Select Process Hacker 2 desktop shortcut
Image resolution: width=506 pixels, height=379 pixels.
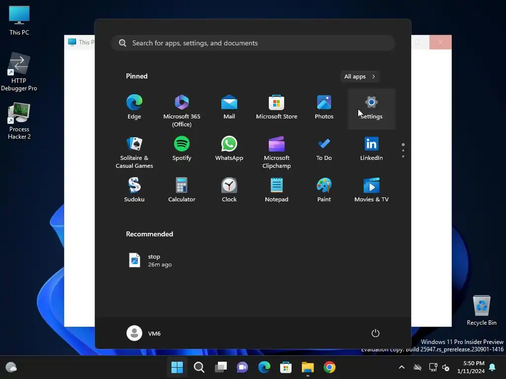19,121
